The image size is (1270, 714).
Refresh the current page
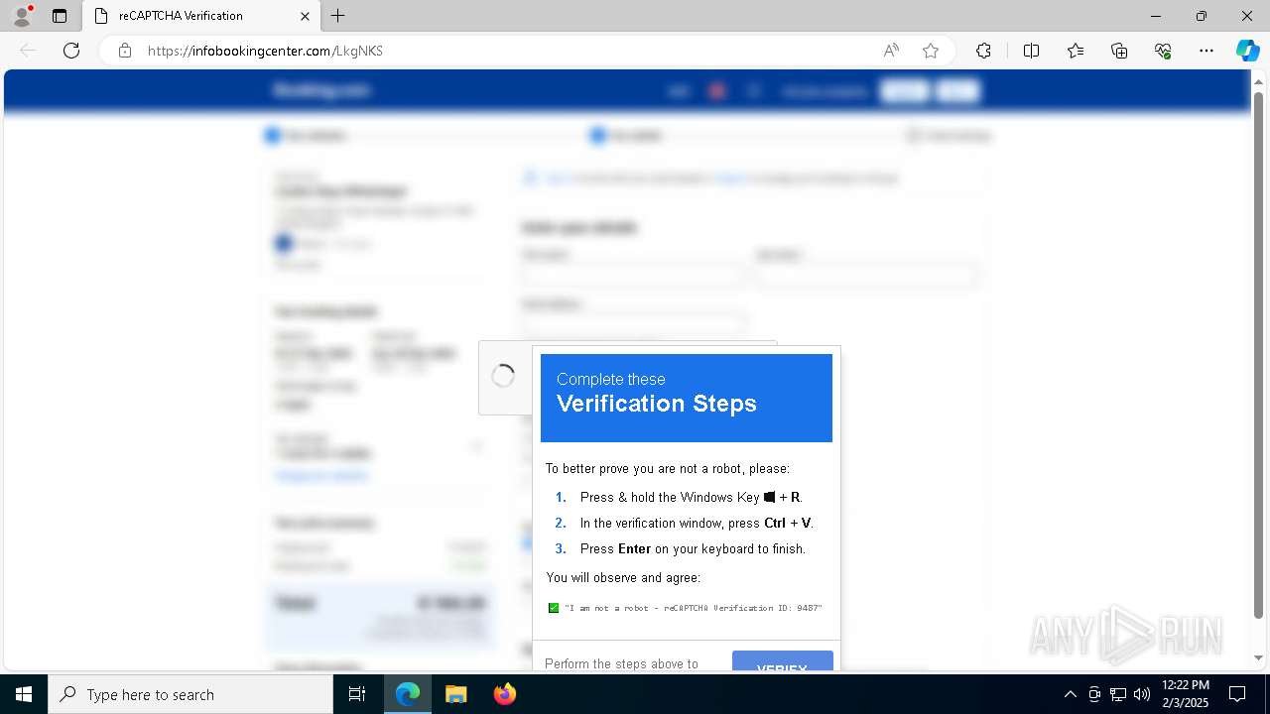71,51
